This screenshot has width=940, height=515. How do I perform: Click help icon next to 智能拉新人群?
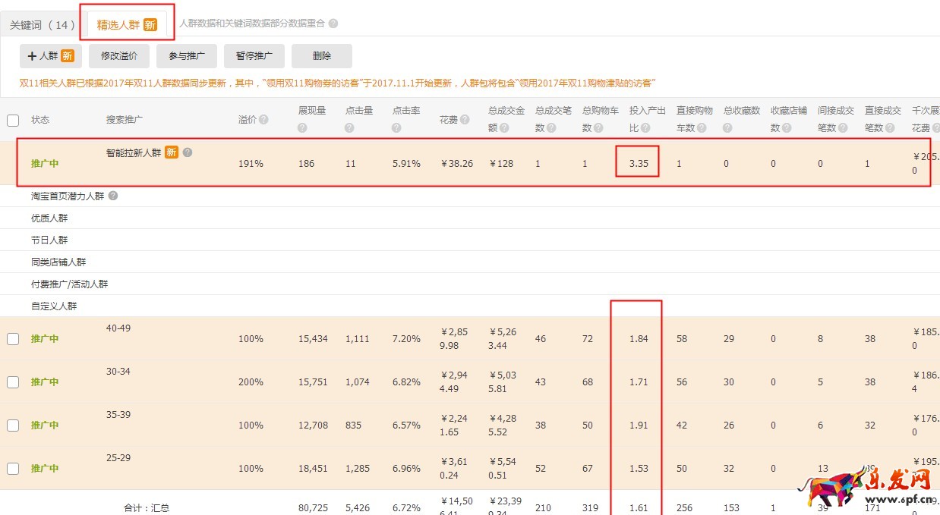pos(188,152)
